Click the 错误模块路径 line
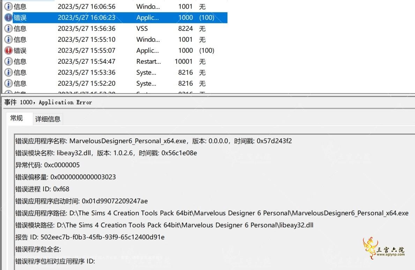Viewport: 415px width, 270px height. click(164, 225)
